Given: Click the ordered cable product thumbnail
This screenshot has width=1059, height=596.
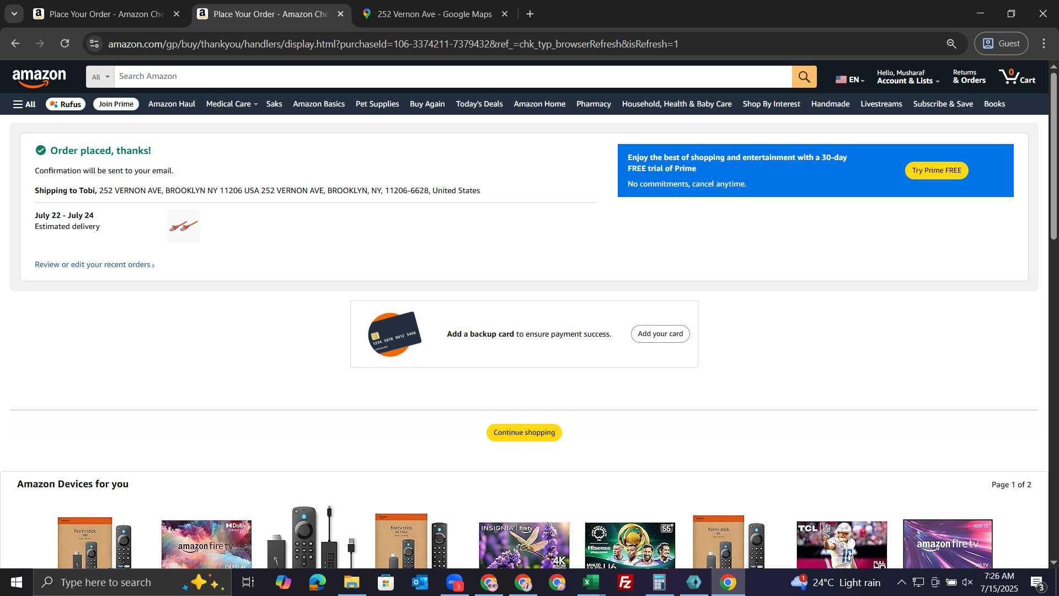Looking at the screenshot, I should (x=184, y=226).
